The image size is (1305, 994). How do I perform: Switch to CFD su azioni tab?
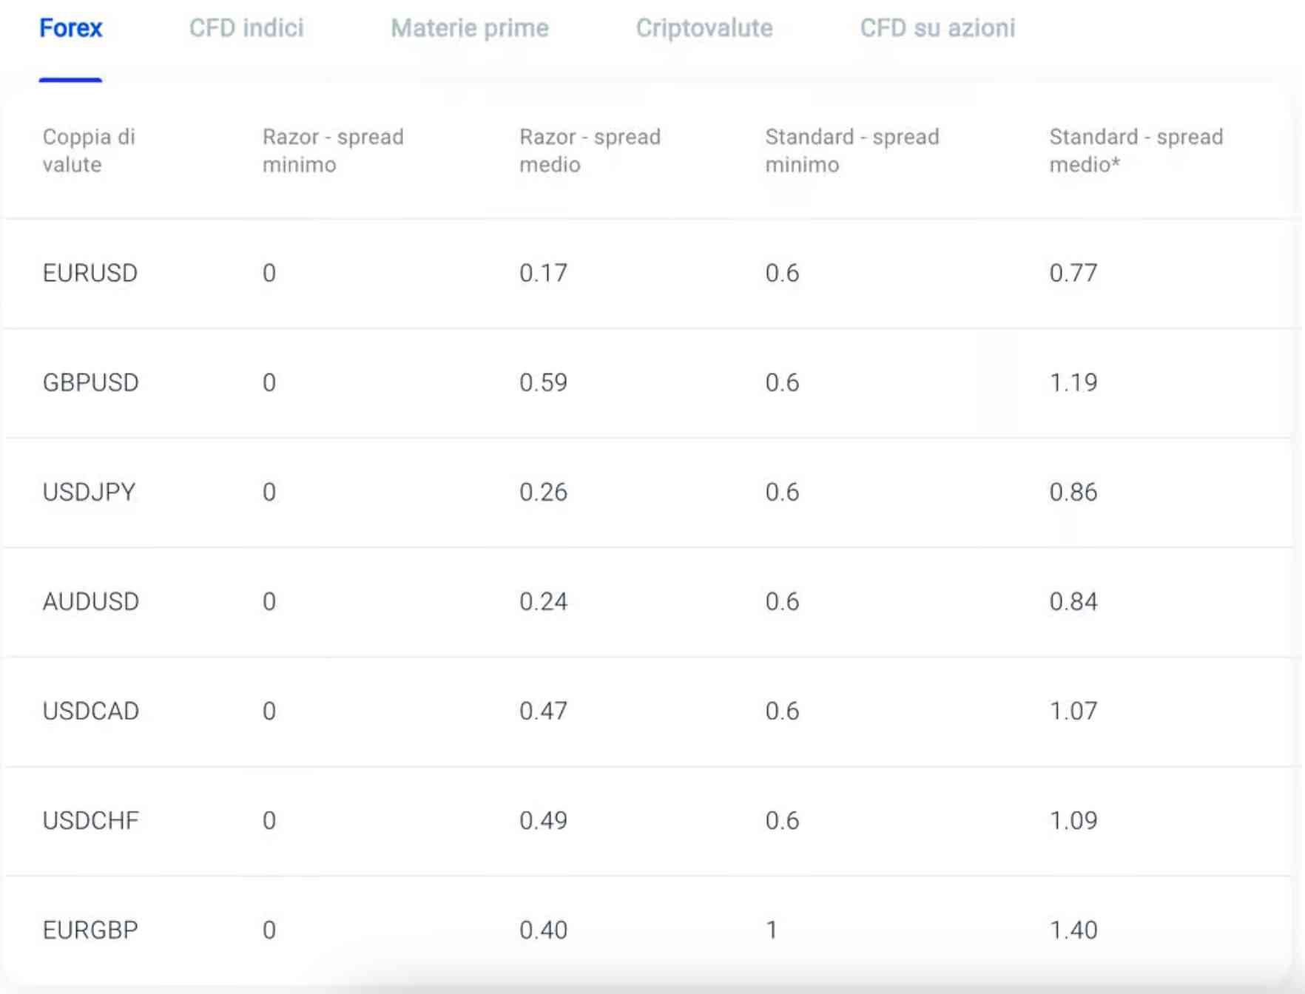[x=937, y=28]
